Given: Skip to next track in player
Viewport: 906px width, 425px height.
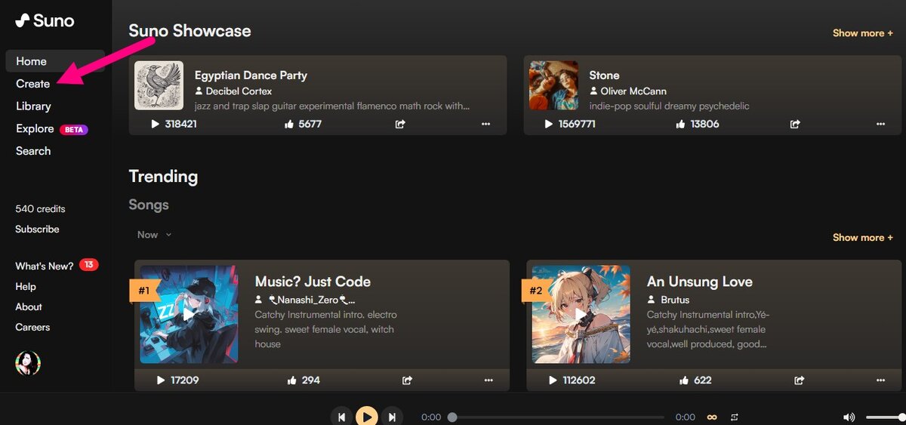Looking at the screenshot, I should [392, 417].
